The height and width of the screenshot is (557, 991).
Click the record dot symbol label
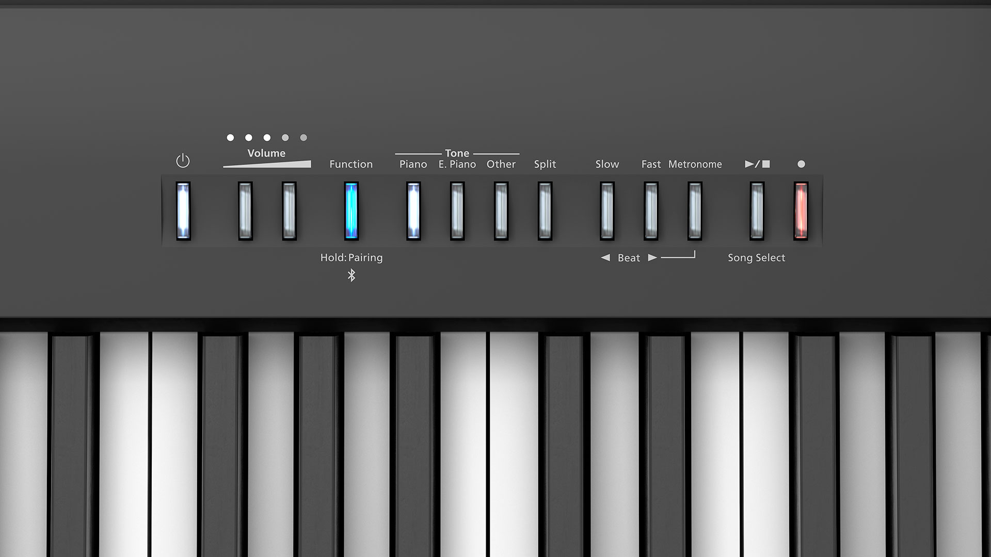click(801, 164)
